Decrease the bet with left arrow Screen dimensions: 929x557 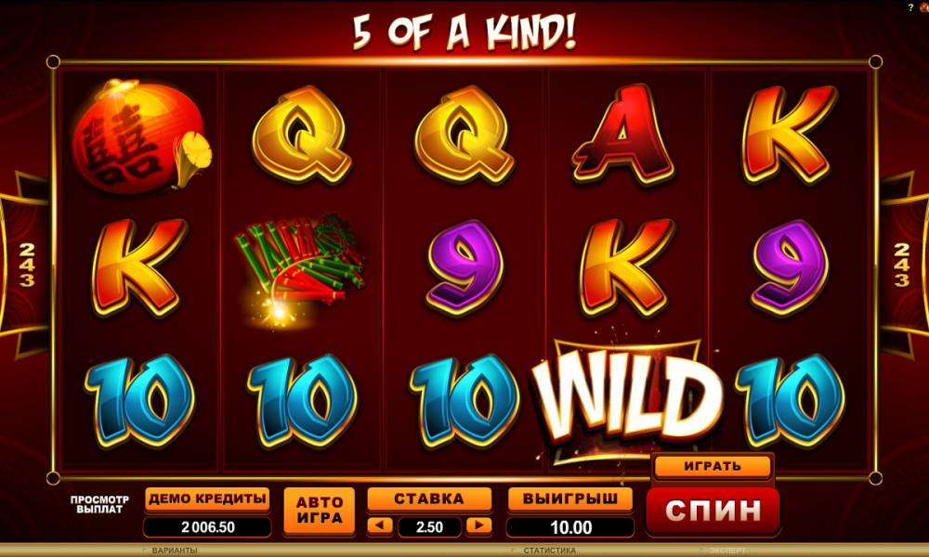[380, 525]
